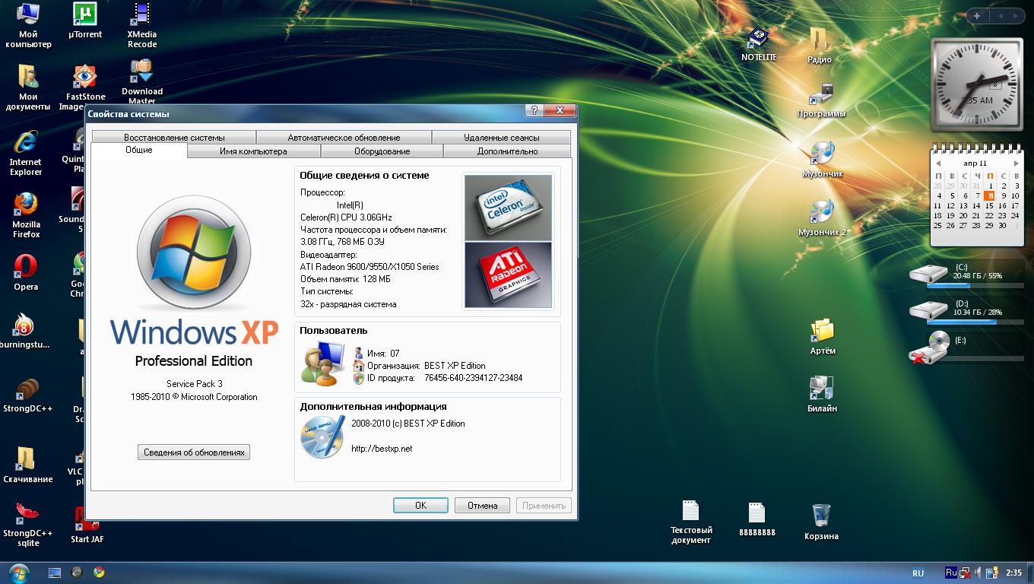Click the E: disc drive gadget
This screenshot has width=1034, height=584.
click(966, 347)
